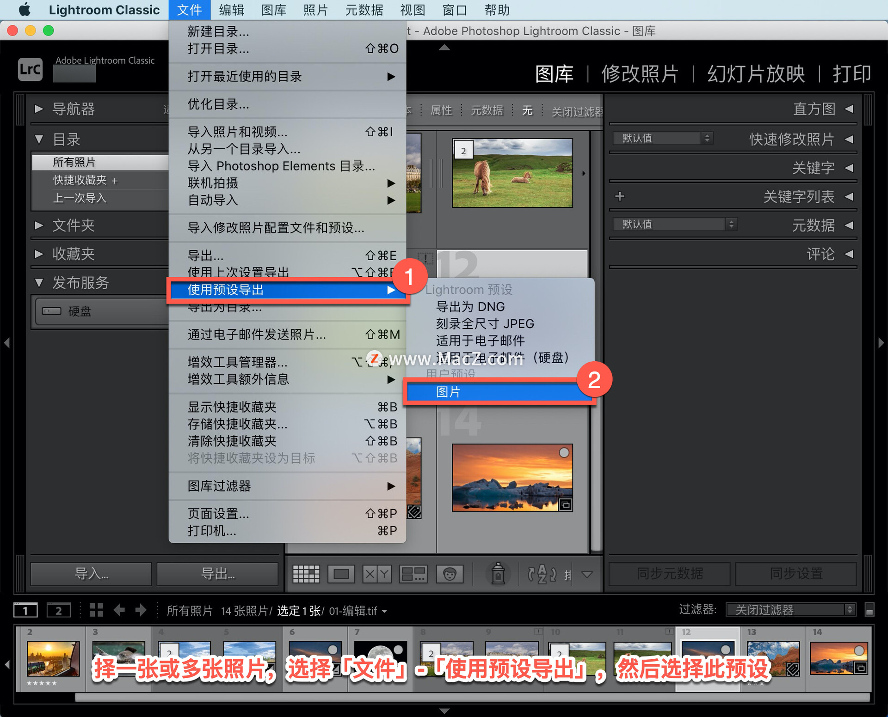Image resolution: width=888 pixels, height=717 pixels.
Task: Select 图片 user preset
Action: [499, 392]
